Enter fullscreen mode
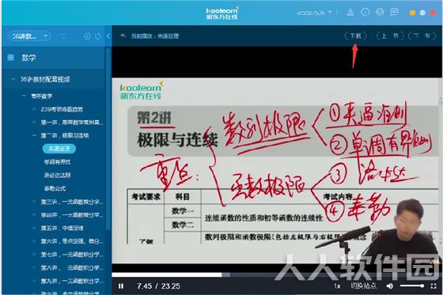 [x=434, y=286]
